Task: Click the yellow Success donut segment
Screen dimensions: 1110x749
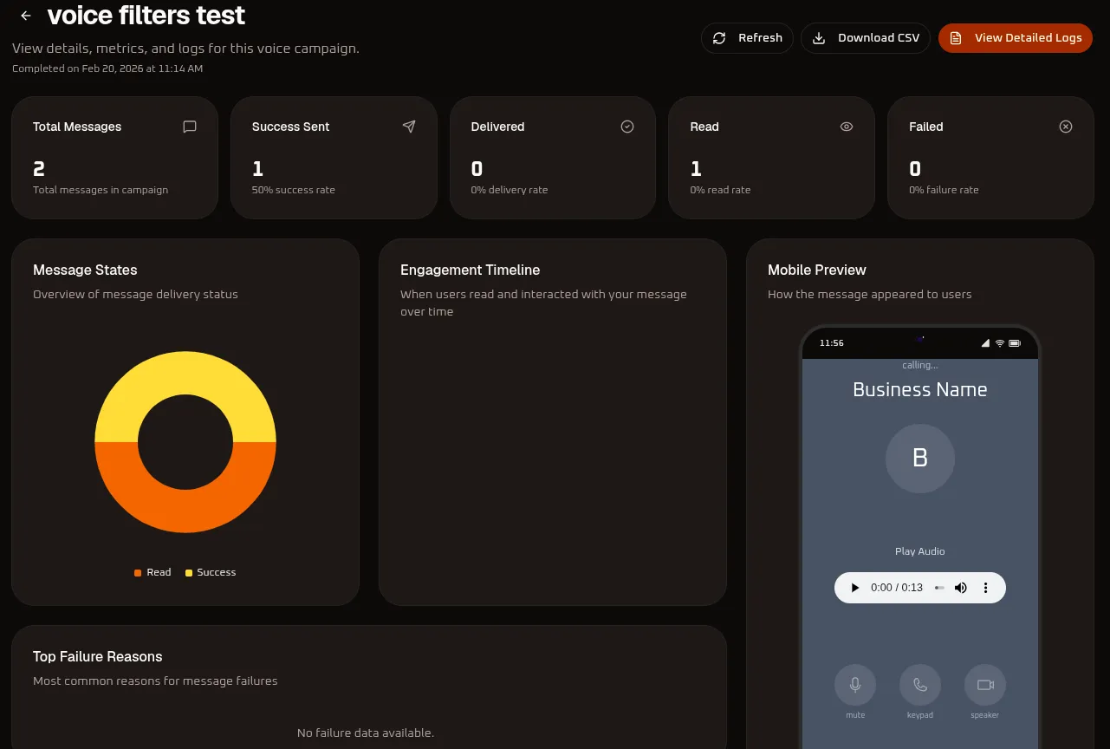Action: pyautogui.click(x=185, y=373)
